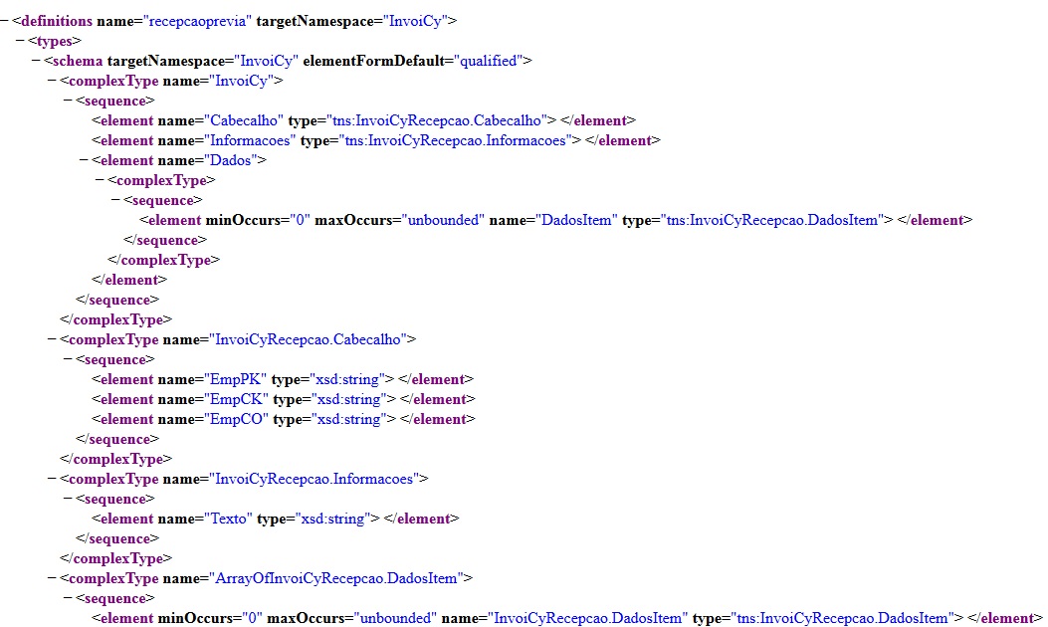Collapse the sequence containing the Texto element
Screen dimensions: 1048x627
(x=69, y=499)
